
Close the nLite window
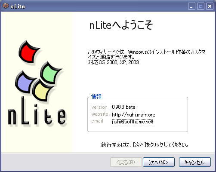coord(210,6)
